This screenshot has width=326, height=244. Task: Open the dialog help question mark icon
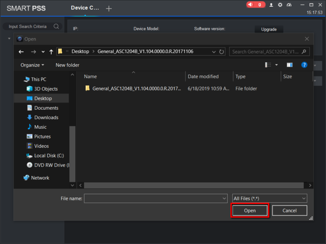tap(304, 65)
